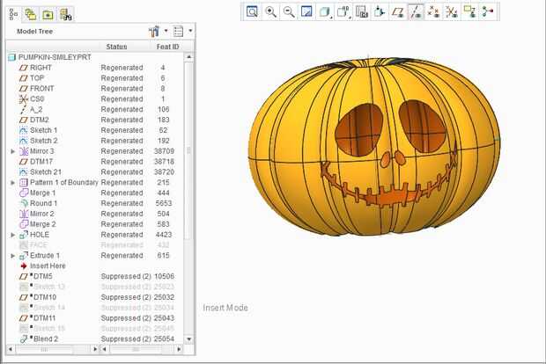
Task: Click the last graphics toolbar node icon
Action: (488, 11)
